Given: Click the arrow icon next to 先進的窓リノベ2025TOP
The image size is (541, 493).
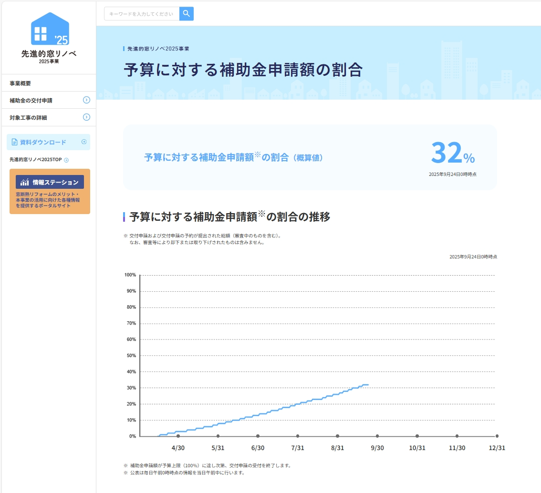Looking at the screenshot, I should pyautogui.click(x=66, y=160).
